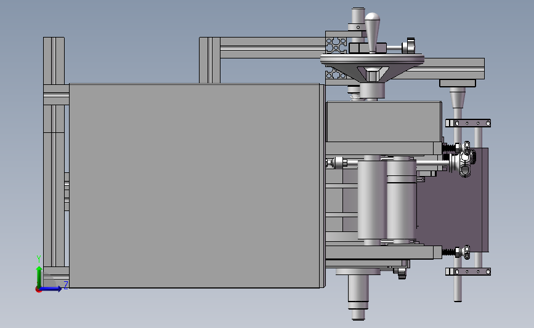Select the lower perforated bracket strip at right

468,271
